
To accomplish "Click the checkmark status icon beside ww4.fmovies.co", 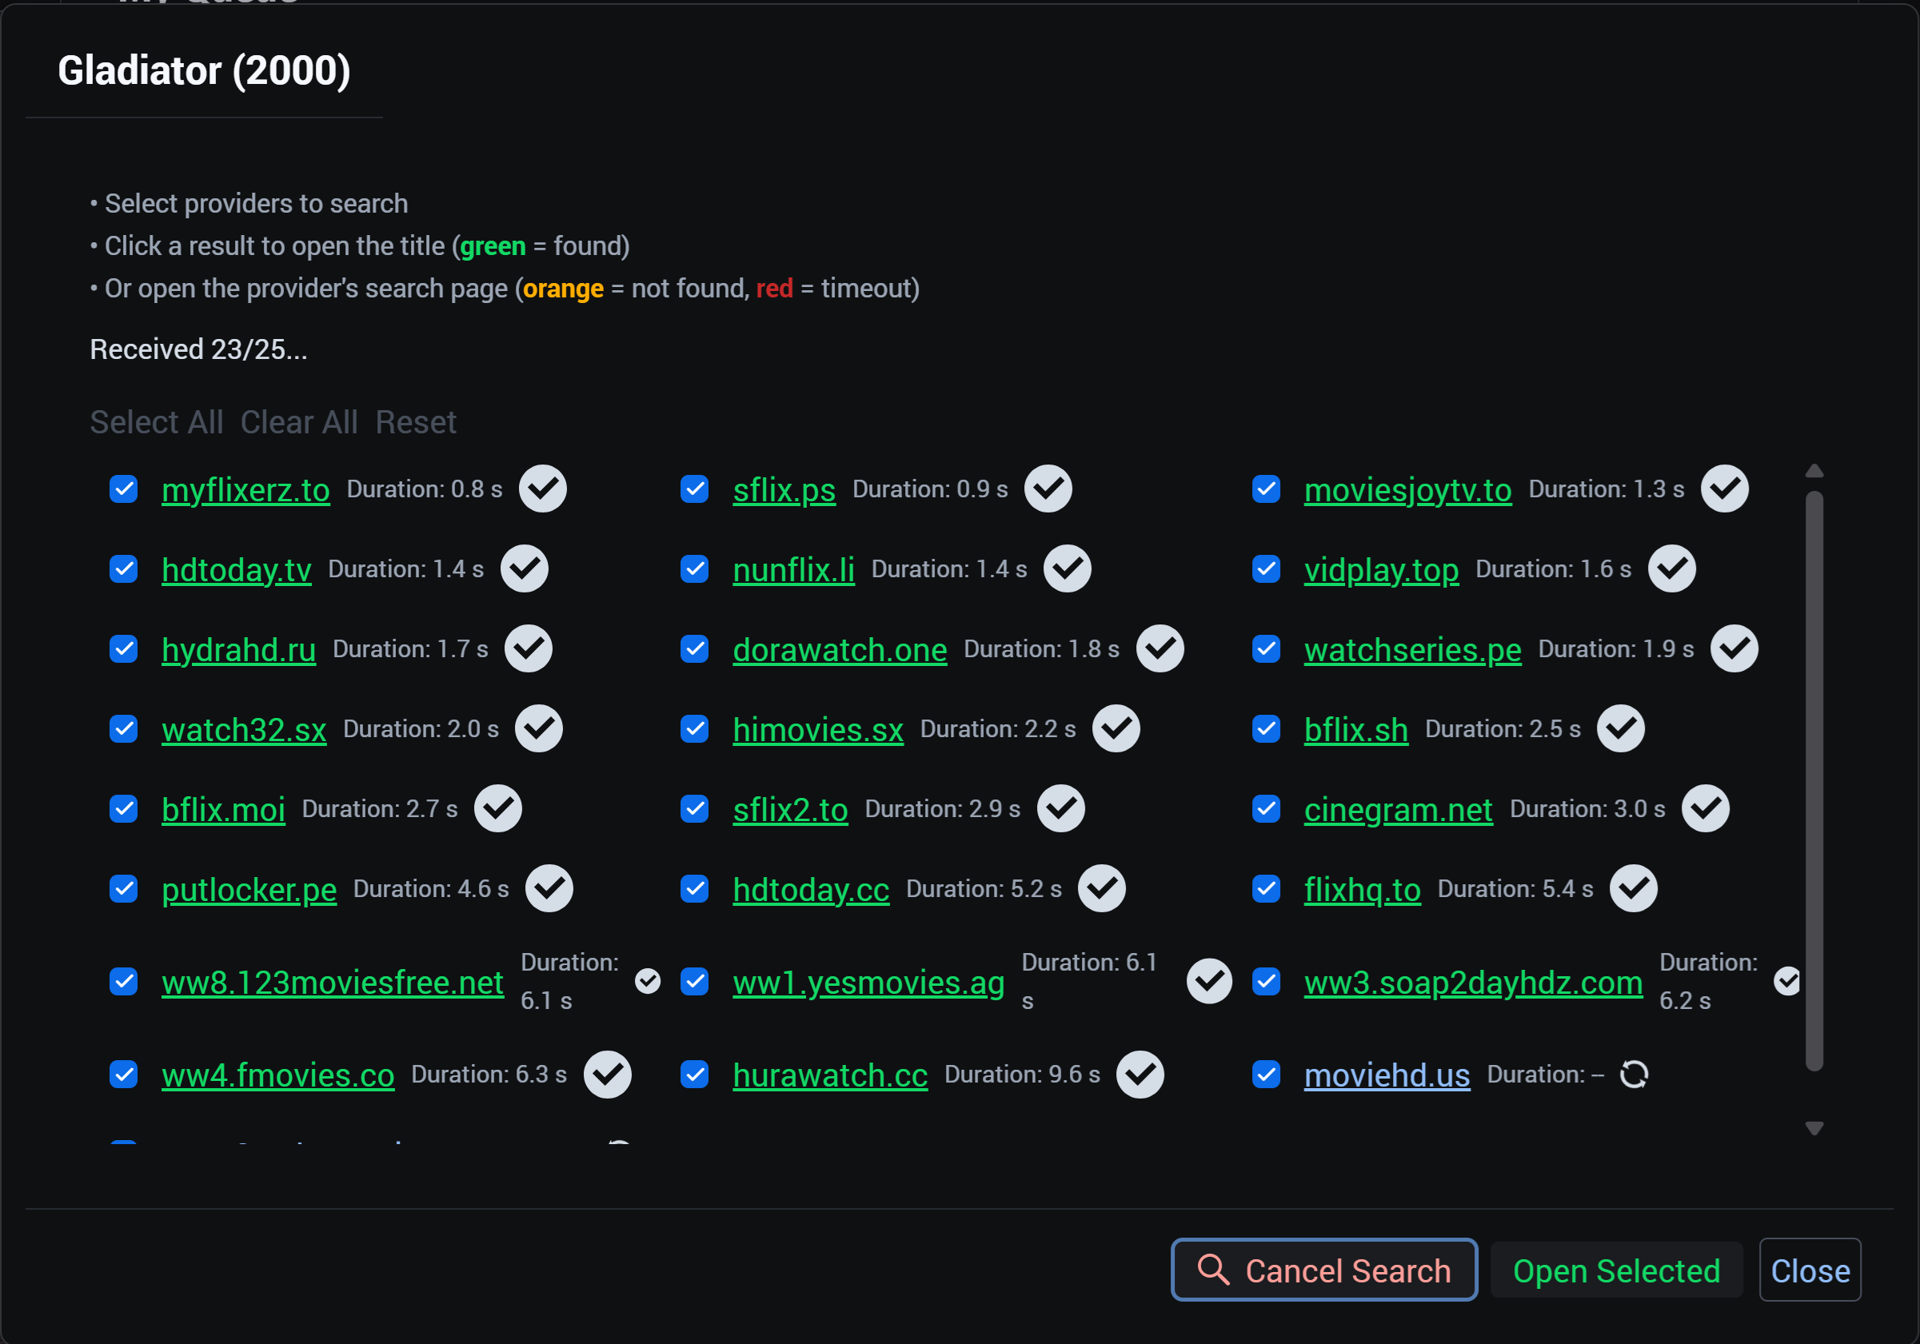I will [x=608, y=1075].
